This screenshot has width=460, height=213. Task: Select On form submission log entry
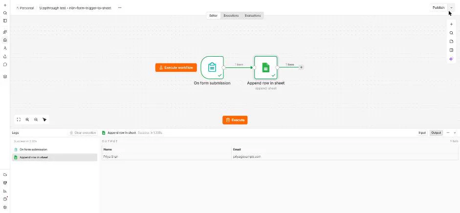[55, 149]
